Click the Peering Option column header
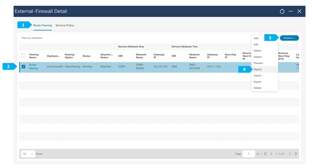313x168 pixels. pyautogui.click(x=69, y=56)
